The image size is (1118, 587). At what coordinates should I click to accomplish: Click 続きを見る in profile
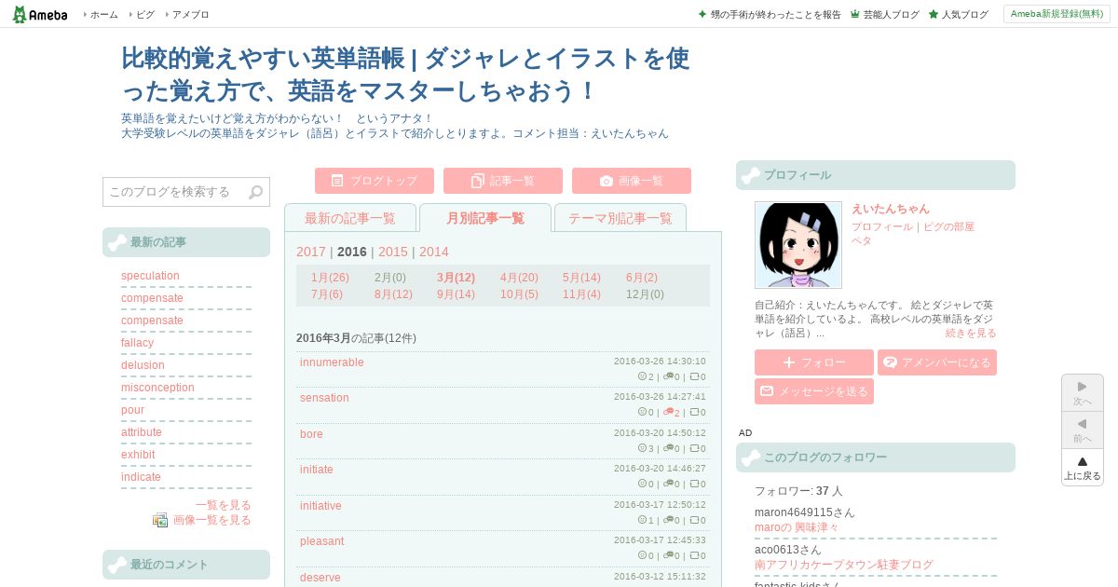coord(971,333)
